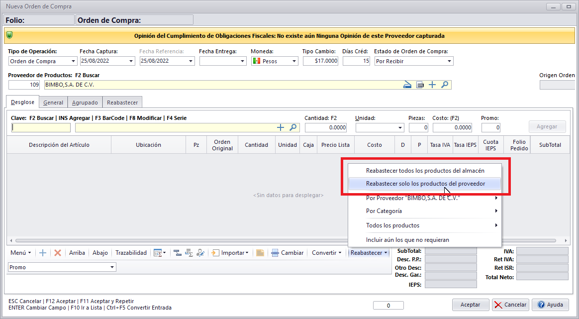Image resolution: width=579 pixels, height=319 pixels.
Task: Click the red X delete toolbar icon
Action: pos(58,253)
